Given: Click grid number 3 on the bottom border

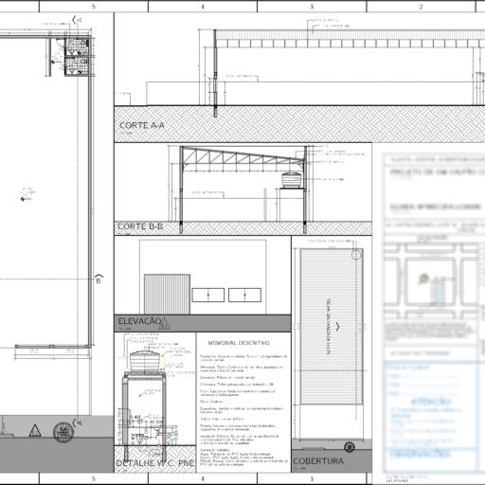Looking at the screenshot, I should (312, 478).
